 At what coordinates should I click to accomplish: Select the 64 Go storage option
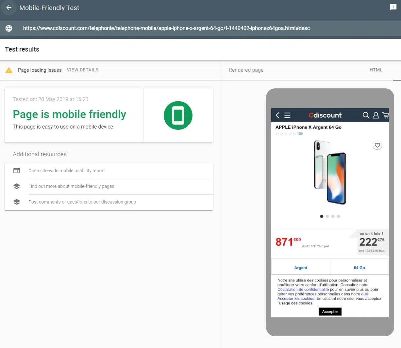click(x=359, y=268)
